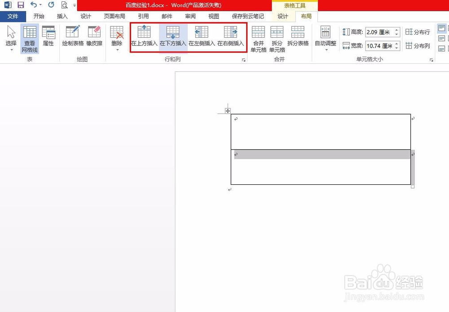This screenshot has width=449, height=312.
Task: Select table tools 布局 tab
Action: (x=306, y=16)
